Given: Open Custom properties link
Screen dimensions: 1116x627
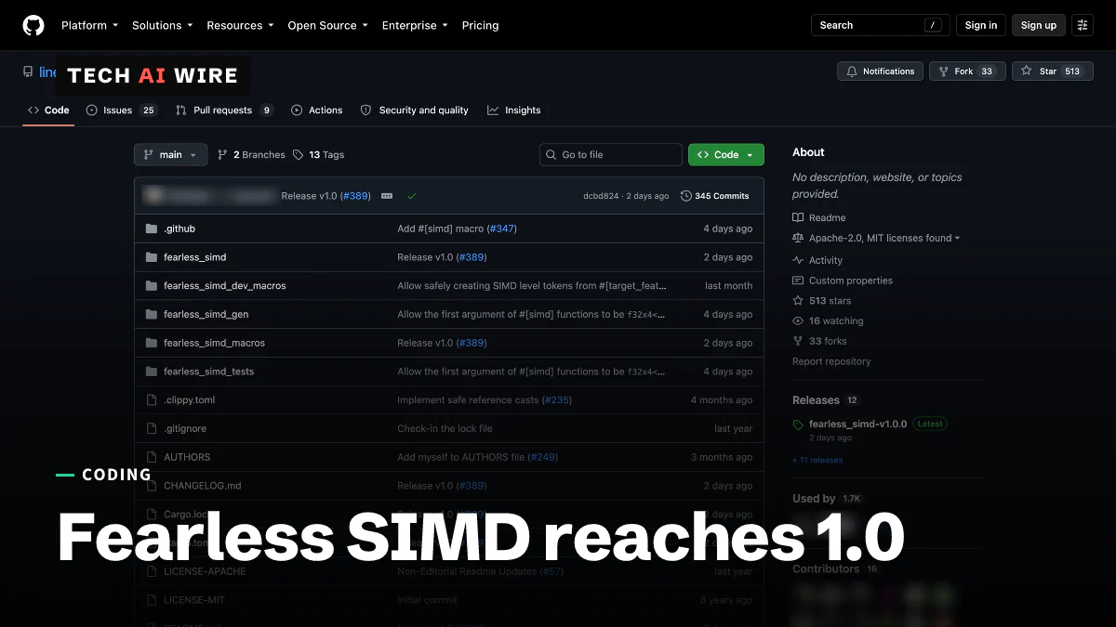Looking at the screenshot, I should (x=843, y=281).
